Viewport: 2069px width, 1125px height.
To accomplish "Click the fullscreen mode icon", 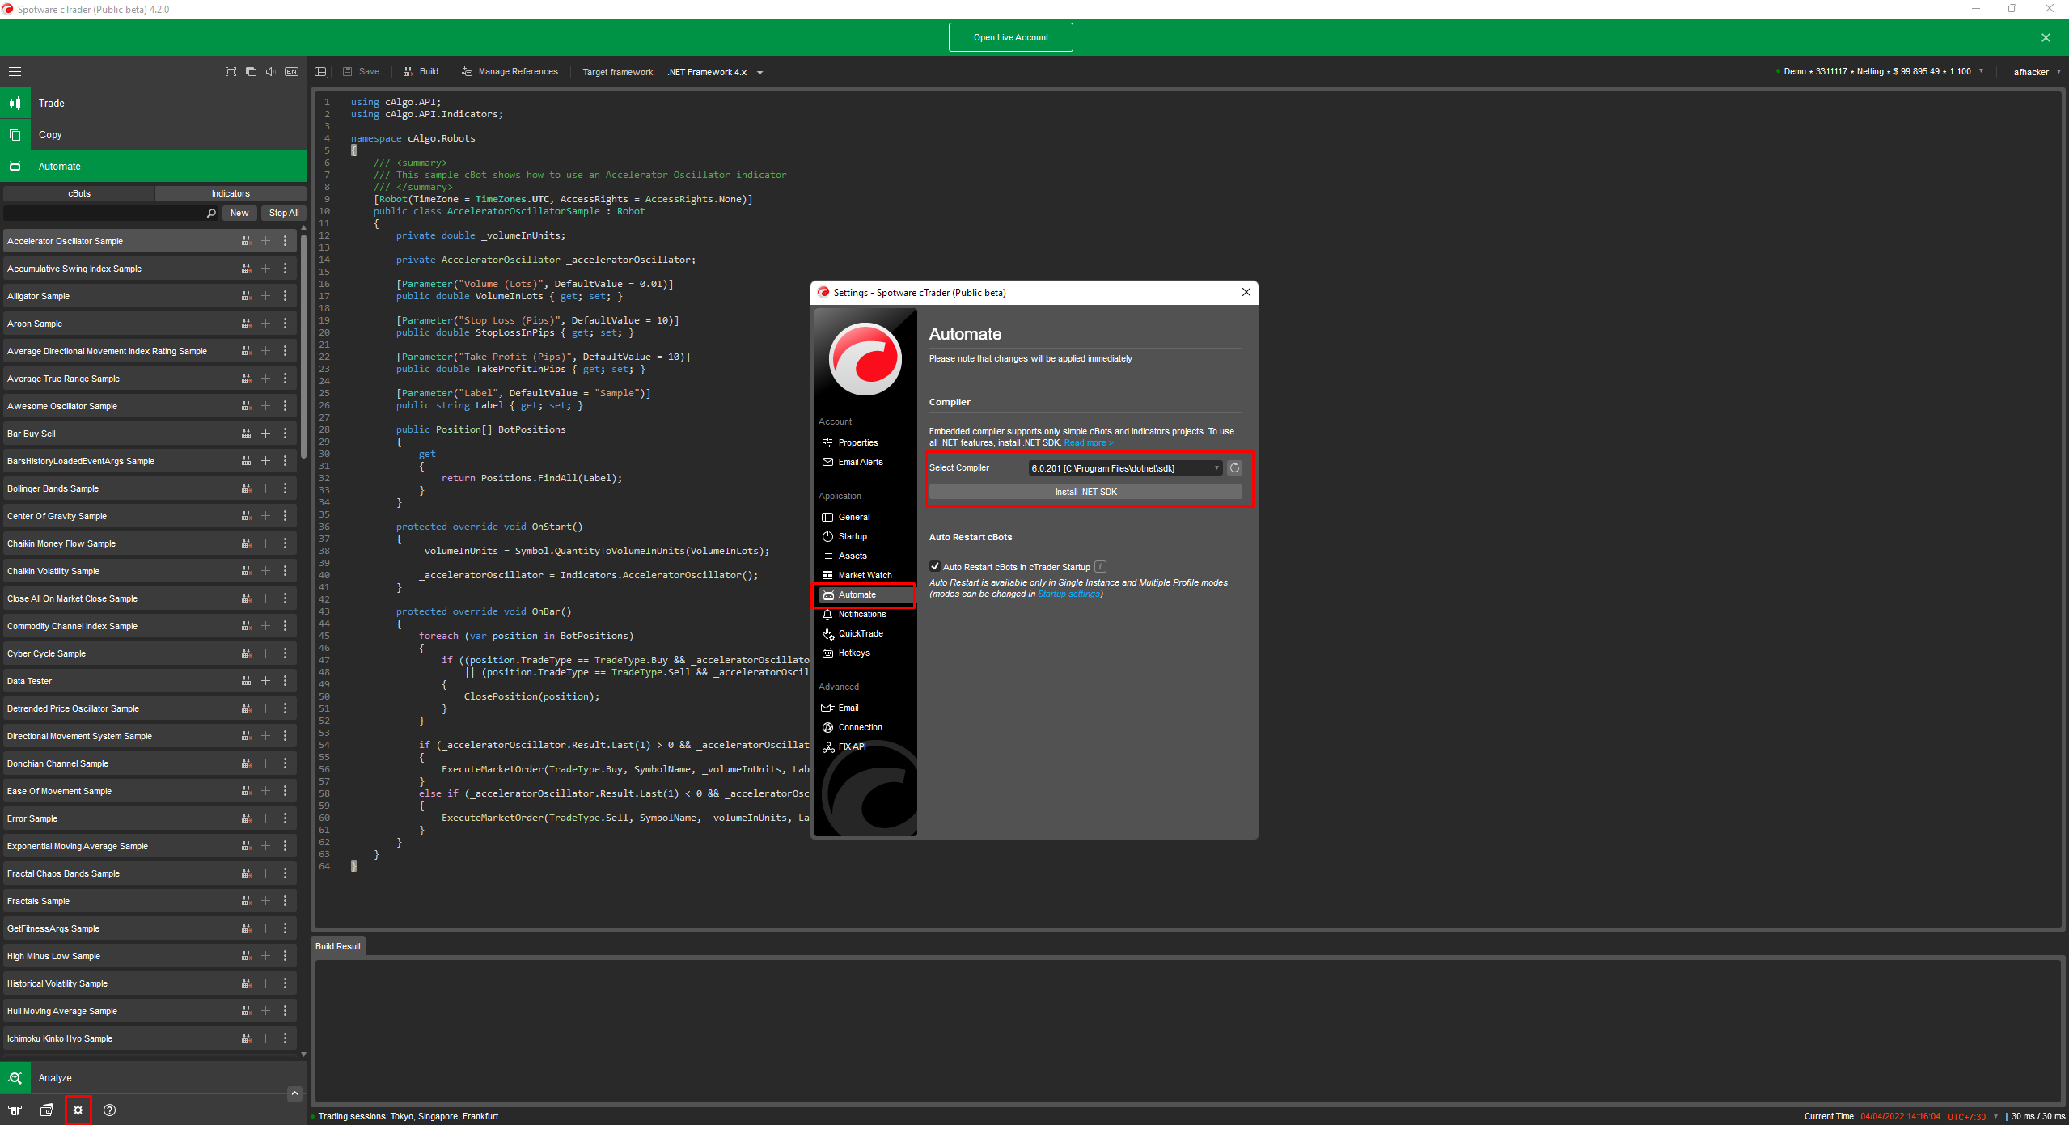I will (x=231, y=72).
